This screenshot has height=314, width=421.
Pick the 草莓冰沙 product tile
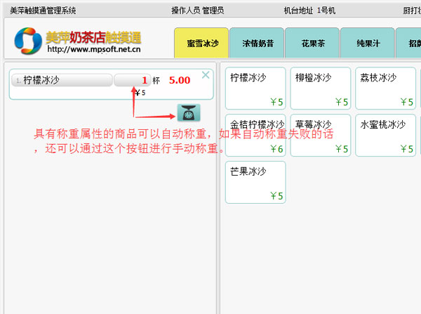click(321, 135)
